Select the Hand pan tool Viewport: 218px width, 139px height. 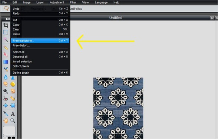point(6,121)
